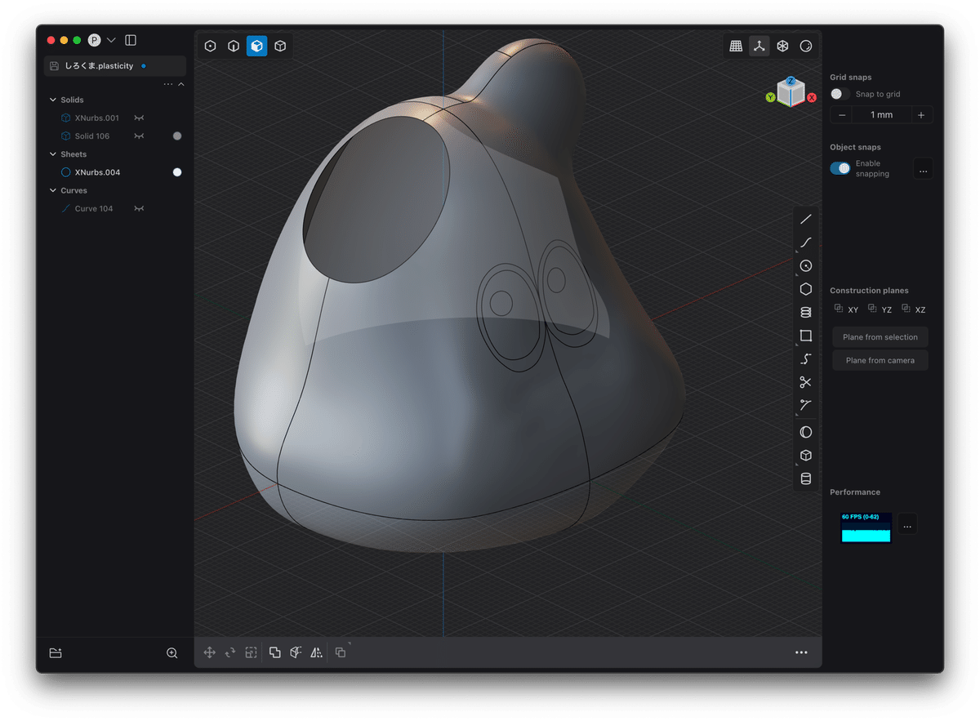Toggle the axes display icon in viewport header
Image resolution: width=980 pixels, height=721 pixels.
[759, 47]
